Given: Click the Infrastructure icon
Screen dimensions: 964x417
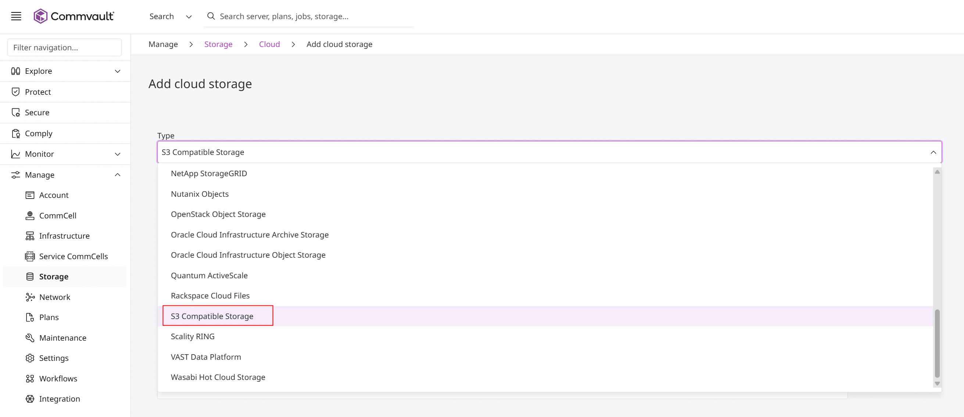Looking at the screenshot, I should click(30, 236).
